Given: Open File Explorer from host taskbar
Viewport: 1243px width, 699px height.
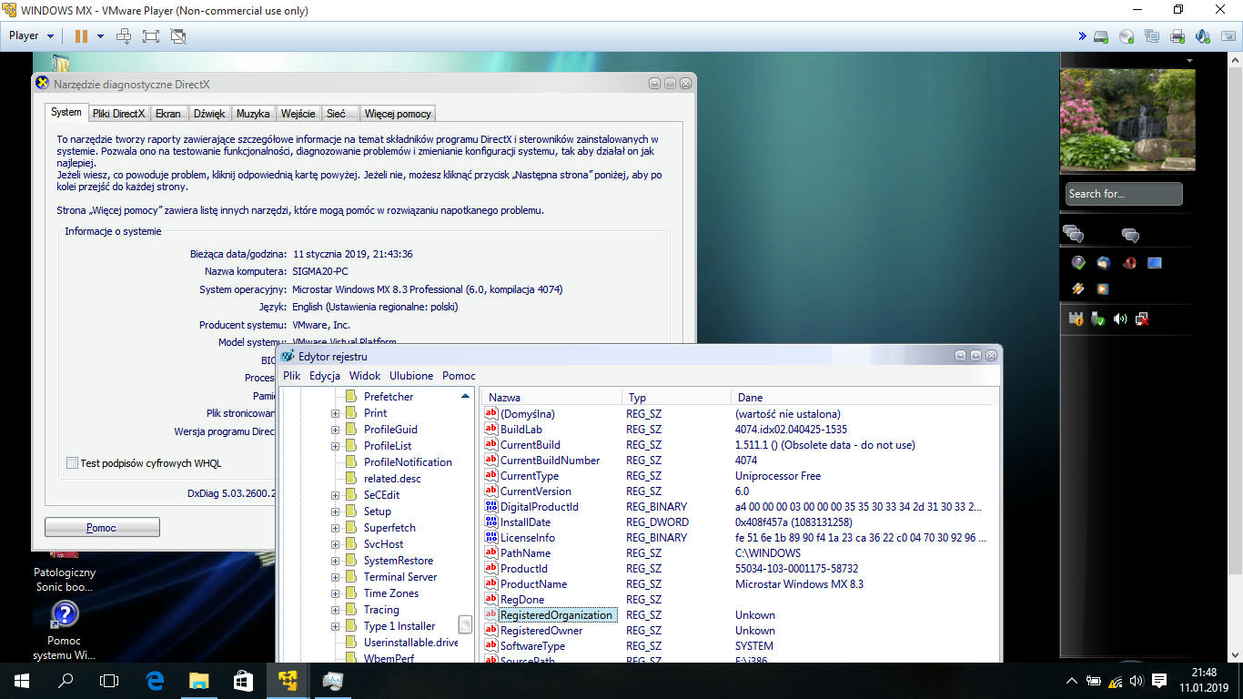Looking at the screenshot, I should pos(198,680).
